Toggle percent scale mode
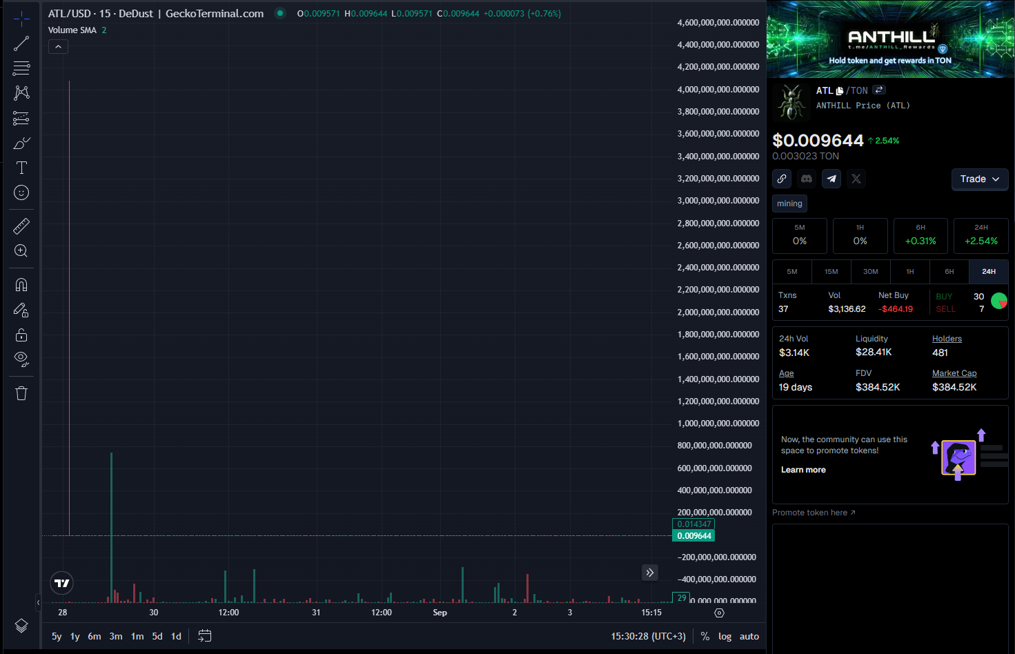The image size is (1015, 654). click(705, 636)
